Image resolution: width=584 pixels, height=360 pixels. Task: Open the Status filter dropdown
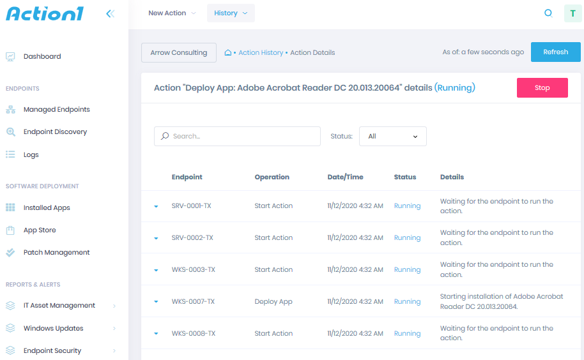tap(392, 136)
